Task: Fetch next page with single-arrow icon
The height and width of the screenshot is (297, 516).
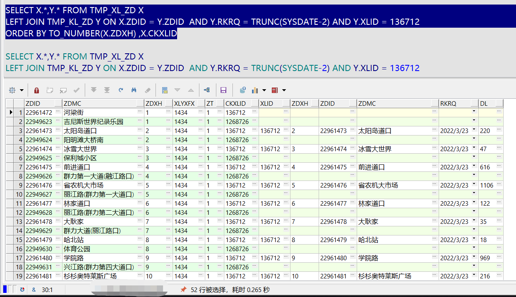Action: coord(94,90)
